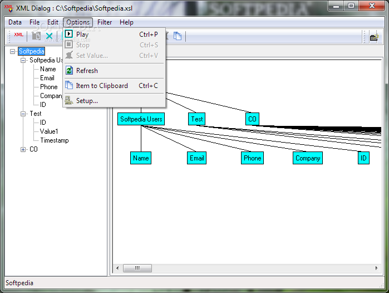This screenshot has width=389, height=293.
Task: Maximize the XML Dialog window
Action: 351,6
